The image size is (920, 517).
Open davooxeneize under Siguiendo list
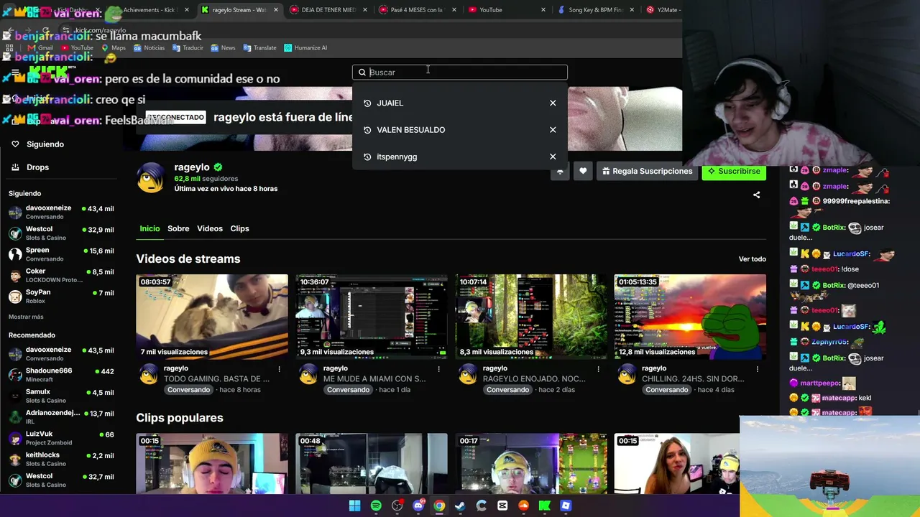point(61,212)
